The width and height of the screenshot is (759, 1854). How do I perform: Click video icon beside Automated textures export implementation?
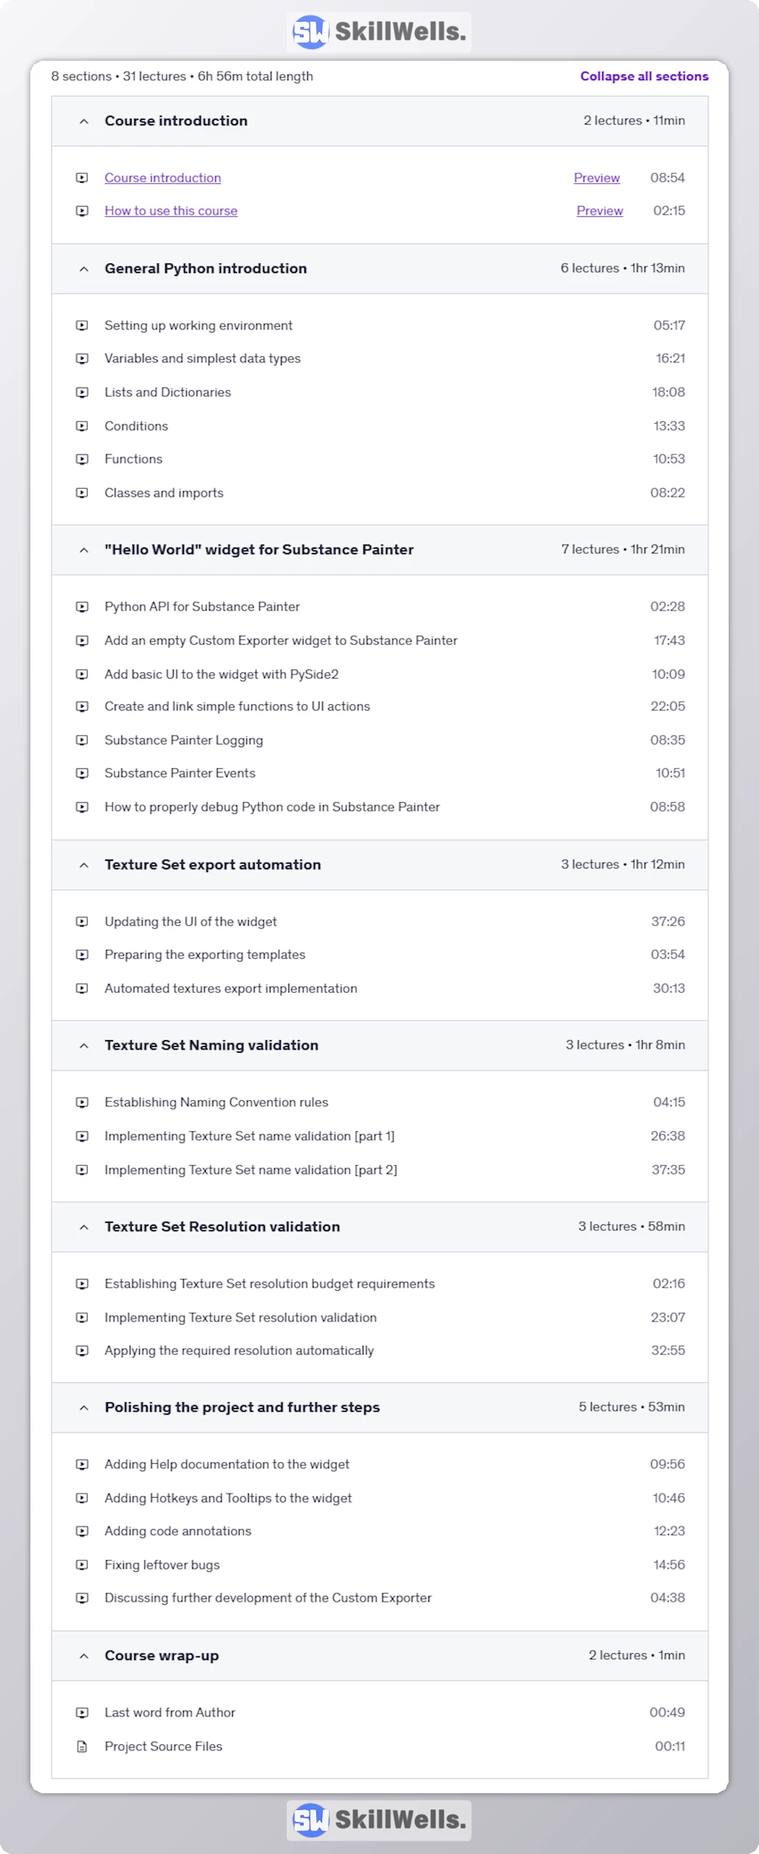tap(82, 989)
